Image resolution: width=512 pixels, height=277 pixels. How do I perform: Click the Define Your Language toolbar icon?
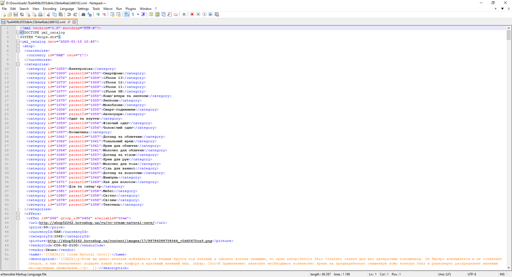coord(151,14)
